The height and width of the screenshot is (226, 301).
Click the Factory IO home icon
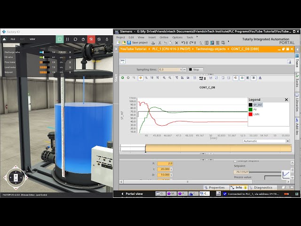[x=4, y=39]
